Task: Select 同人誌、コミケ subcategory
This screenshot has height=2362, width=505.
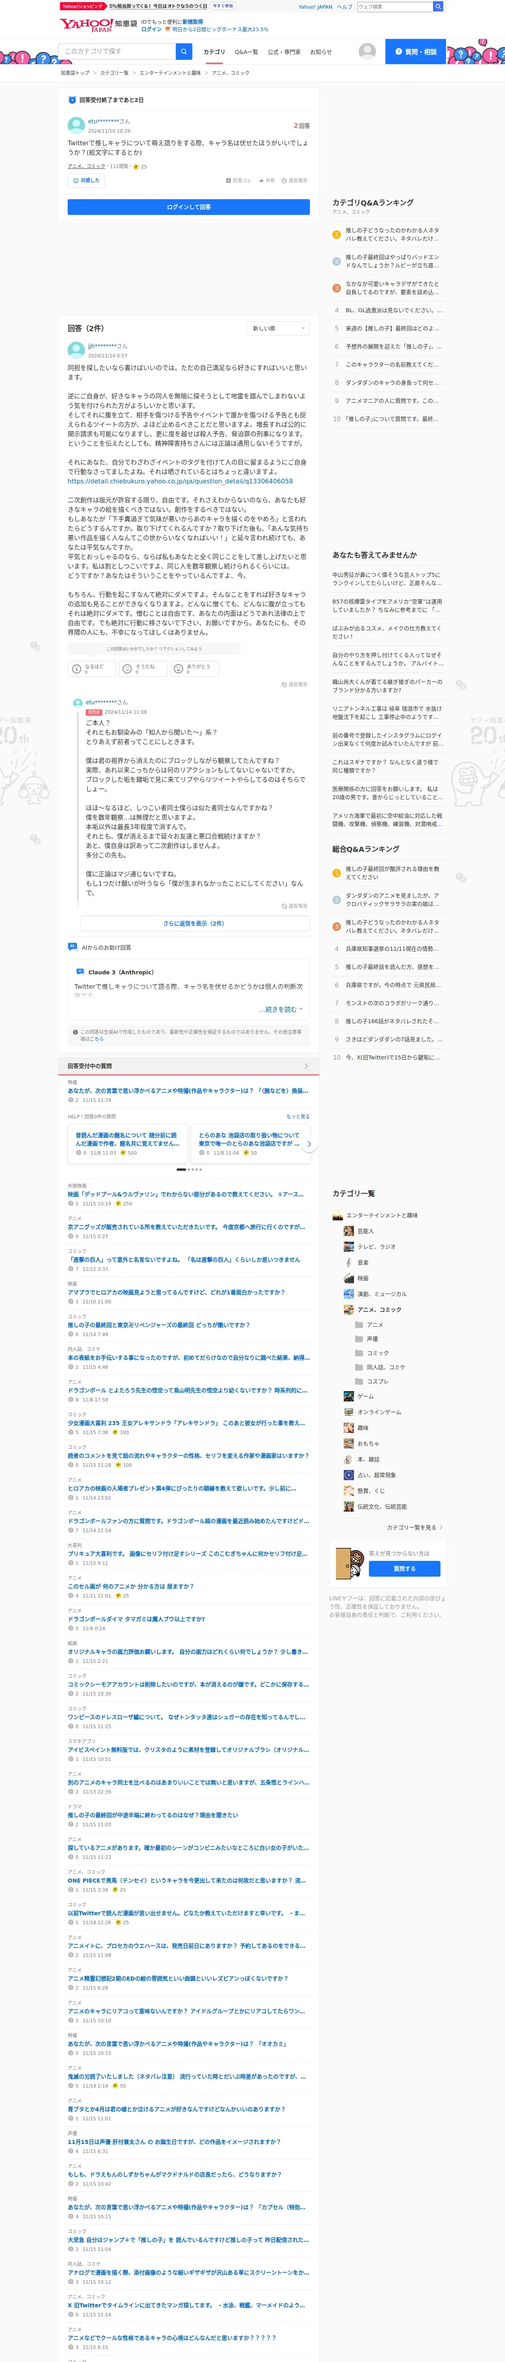Action: click(x=386, y=1367)
